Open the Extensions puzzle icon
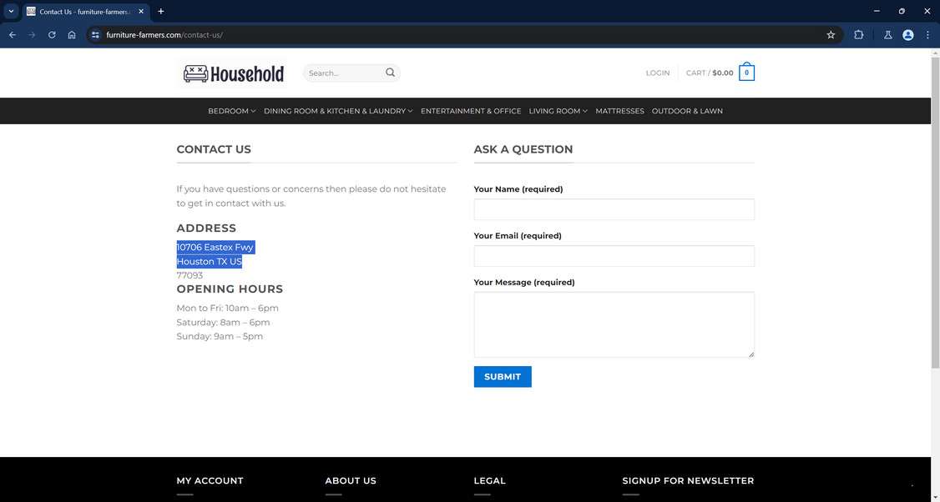The width and height of the screenshot is (940, 502). (858, 35)
